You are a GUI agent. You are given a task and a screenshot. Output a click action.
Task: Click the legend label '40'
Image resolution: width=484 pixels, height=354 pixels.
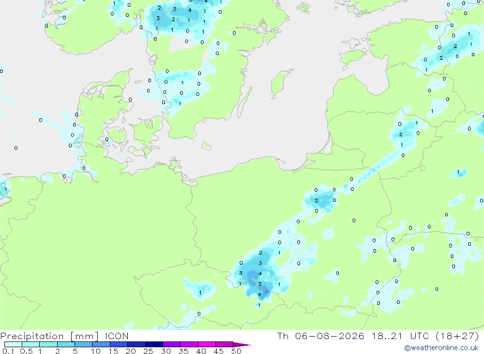pyautogui.click(x=201, y=351)
